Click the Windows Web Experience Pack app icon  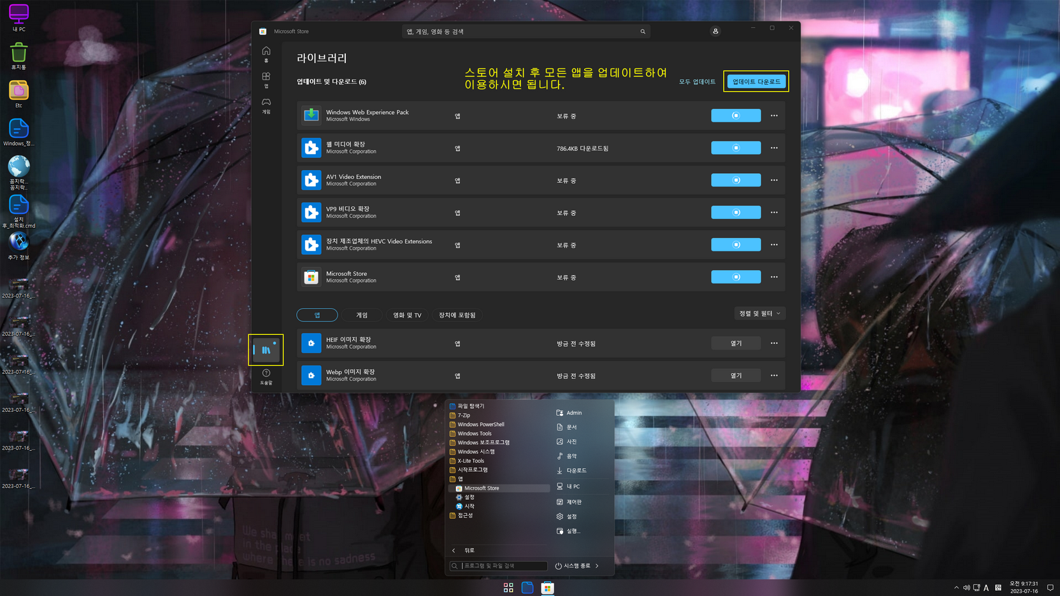tap(311, 115)
